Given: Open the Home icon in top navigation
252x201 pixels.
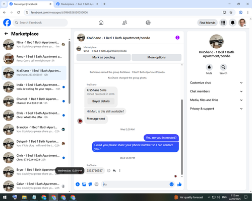Looking at the screenshot, I should tap(101, 23).
